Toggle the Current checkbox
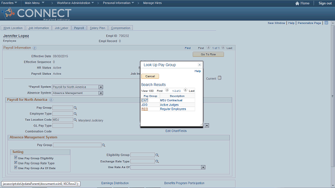 [220, 78]
